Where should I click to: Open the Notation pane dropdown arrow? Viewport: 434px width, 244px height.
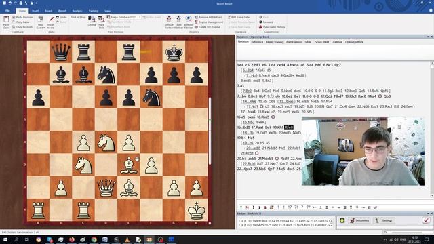pyautogui.click(x=428, y=37)
